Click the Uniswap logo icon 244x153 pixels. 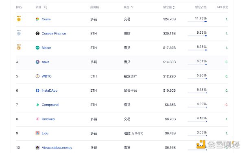click(37, 119)
